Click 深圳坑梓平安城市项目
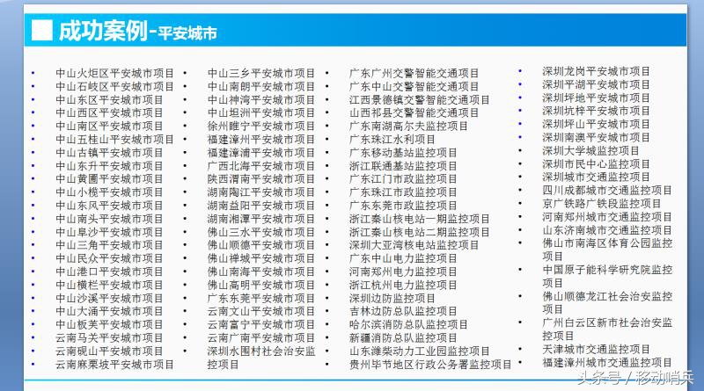Viewport: 704px width, 391px height. 597,111
